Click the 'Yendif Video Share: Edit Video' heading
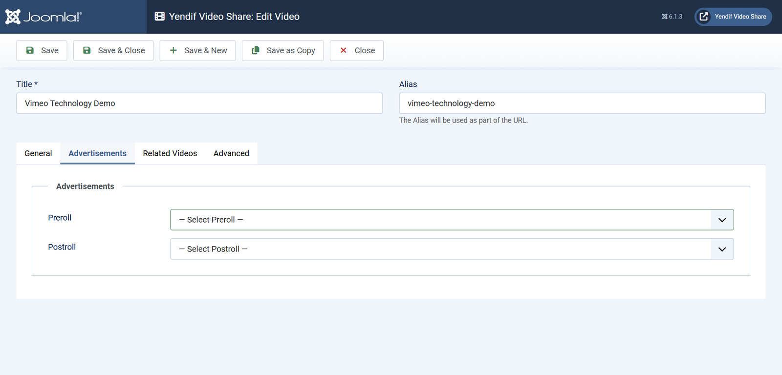The width and height of the screenshot is (782, 375). pyautogui.click(x=234, y=17)
